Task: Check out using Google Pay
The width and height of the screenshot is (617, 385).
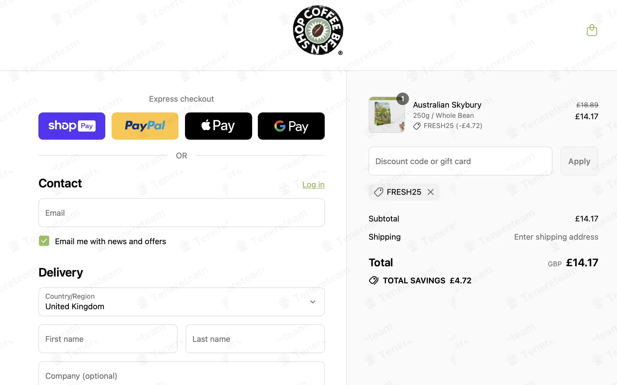Action: [x=291, y=126]
